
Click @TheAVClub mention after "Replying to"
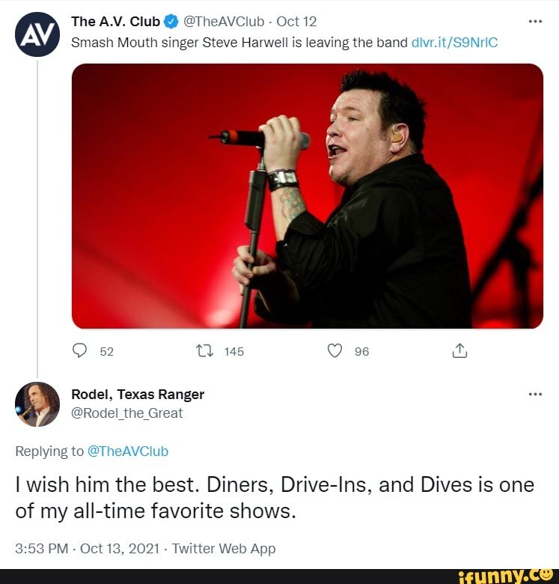click(128, 451)
